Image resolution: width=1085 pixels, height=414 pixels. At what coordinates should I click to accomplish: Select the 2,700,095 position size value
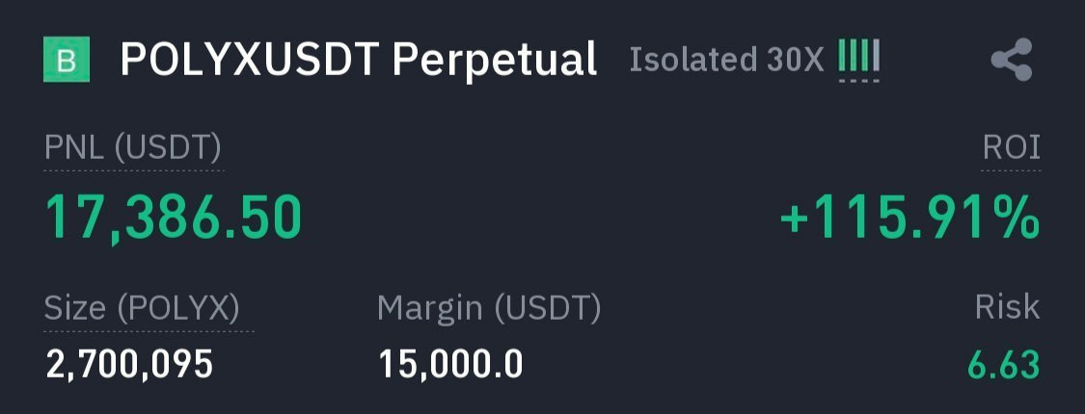coord(129,365)
